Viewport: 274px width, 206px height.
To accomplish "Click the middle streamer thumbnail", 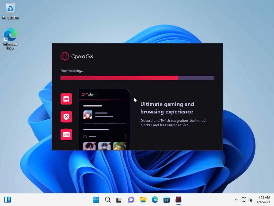I will pyautogui.click(x=105, y=146).
